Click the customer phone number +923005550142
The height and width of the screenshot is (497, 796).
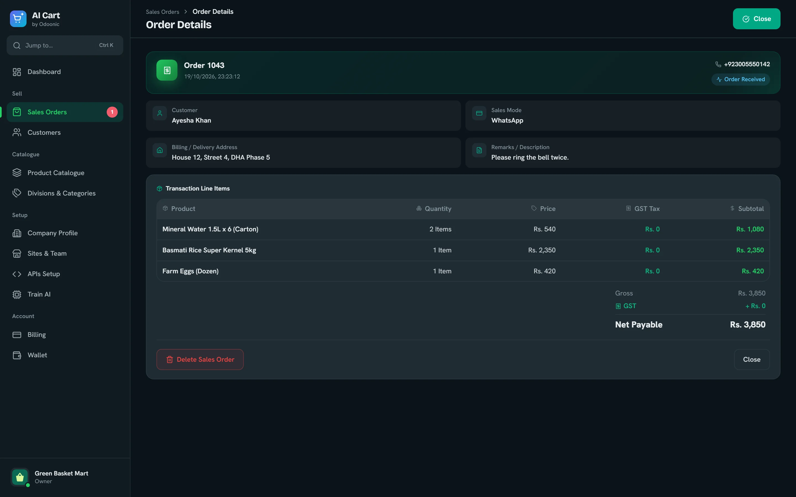(x=747, y=64)
